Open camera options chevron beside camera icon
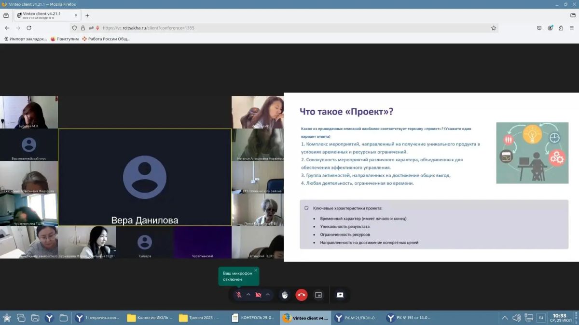Screen dimensions: 579x325 (x=268, y=295)
